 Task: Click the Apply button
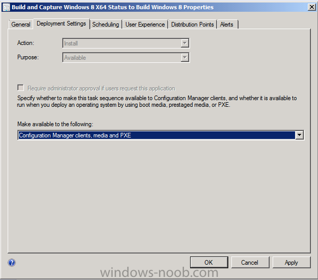click(x=291, y=262)
